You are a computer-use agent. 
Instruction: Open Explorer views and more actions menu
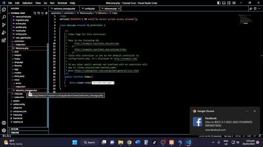pyautogui.click(x=45, y=9)
